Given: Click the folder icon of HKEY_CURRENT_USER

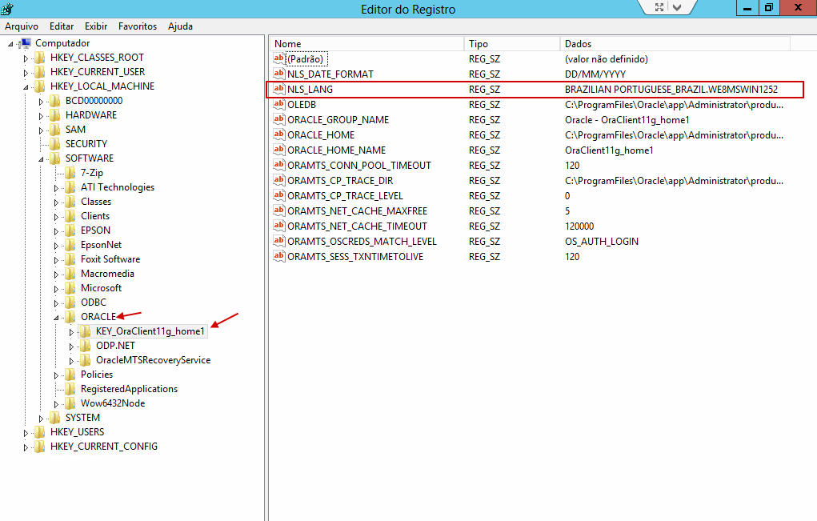Looking at the screenshot, I should [39, 72].
